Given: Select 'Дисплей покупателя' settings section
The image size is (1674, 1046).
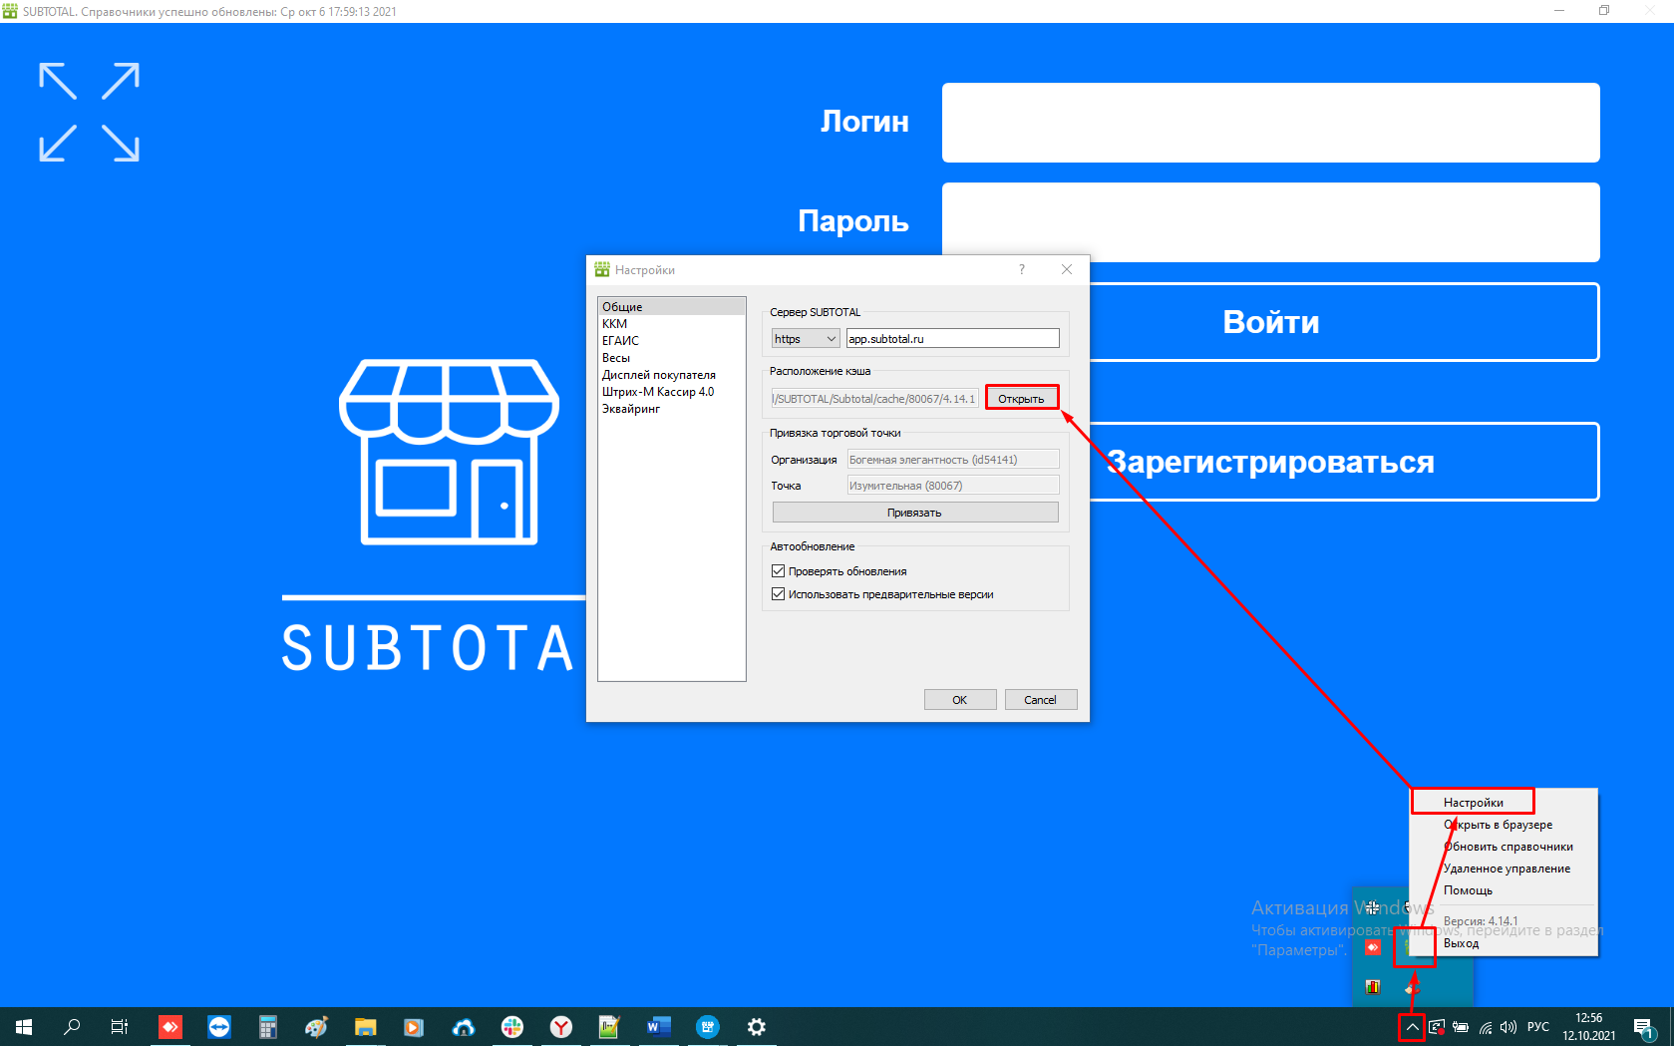Looking at the screenshot, I should pos(671,375).
